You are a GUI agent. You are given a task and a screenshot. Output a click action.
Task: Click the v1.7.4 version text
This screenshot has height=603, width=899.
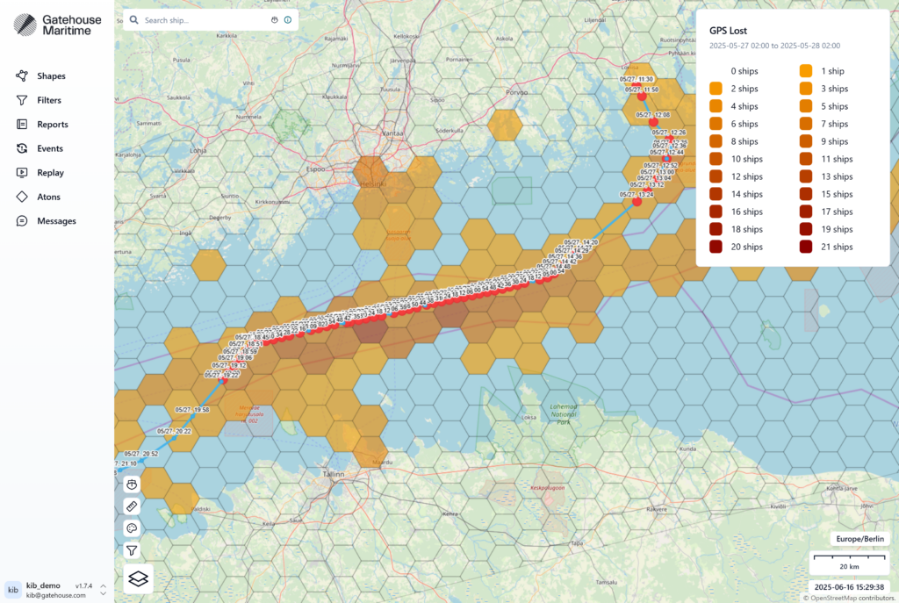click(83, 585)
